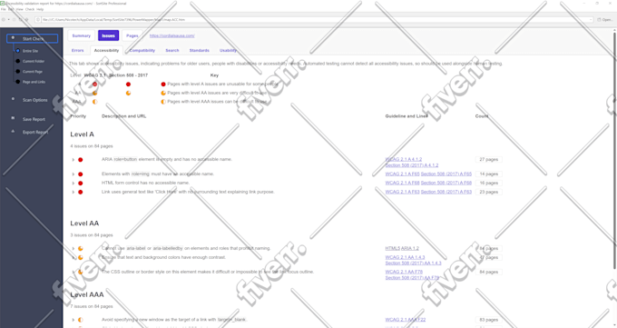Click orange priority icon for color contrast issue
617x328 pixels.
(x=80, y=258)
